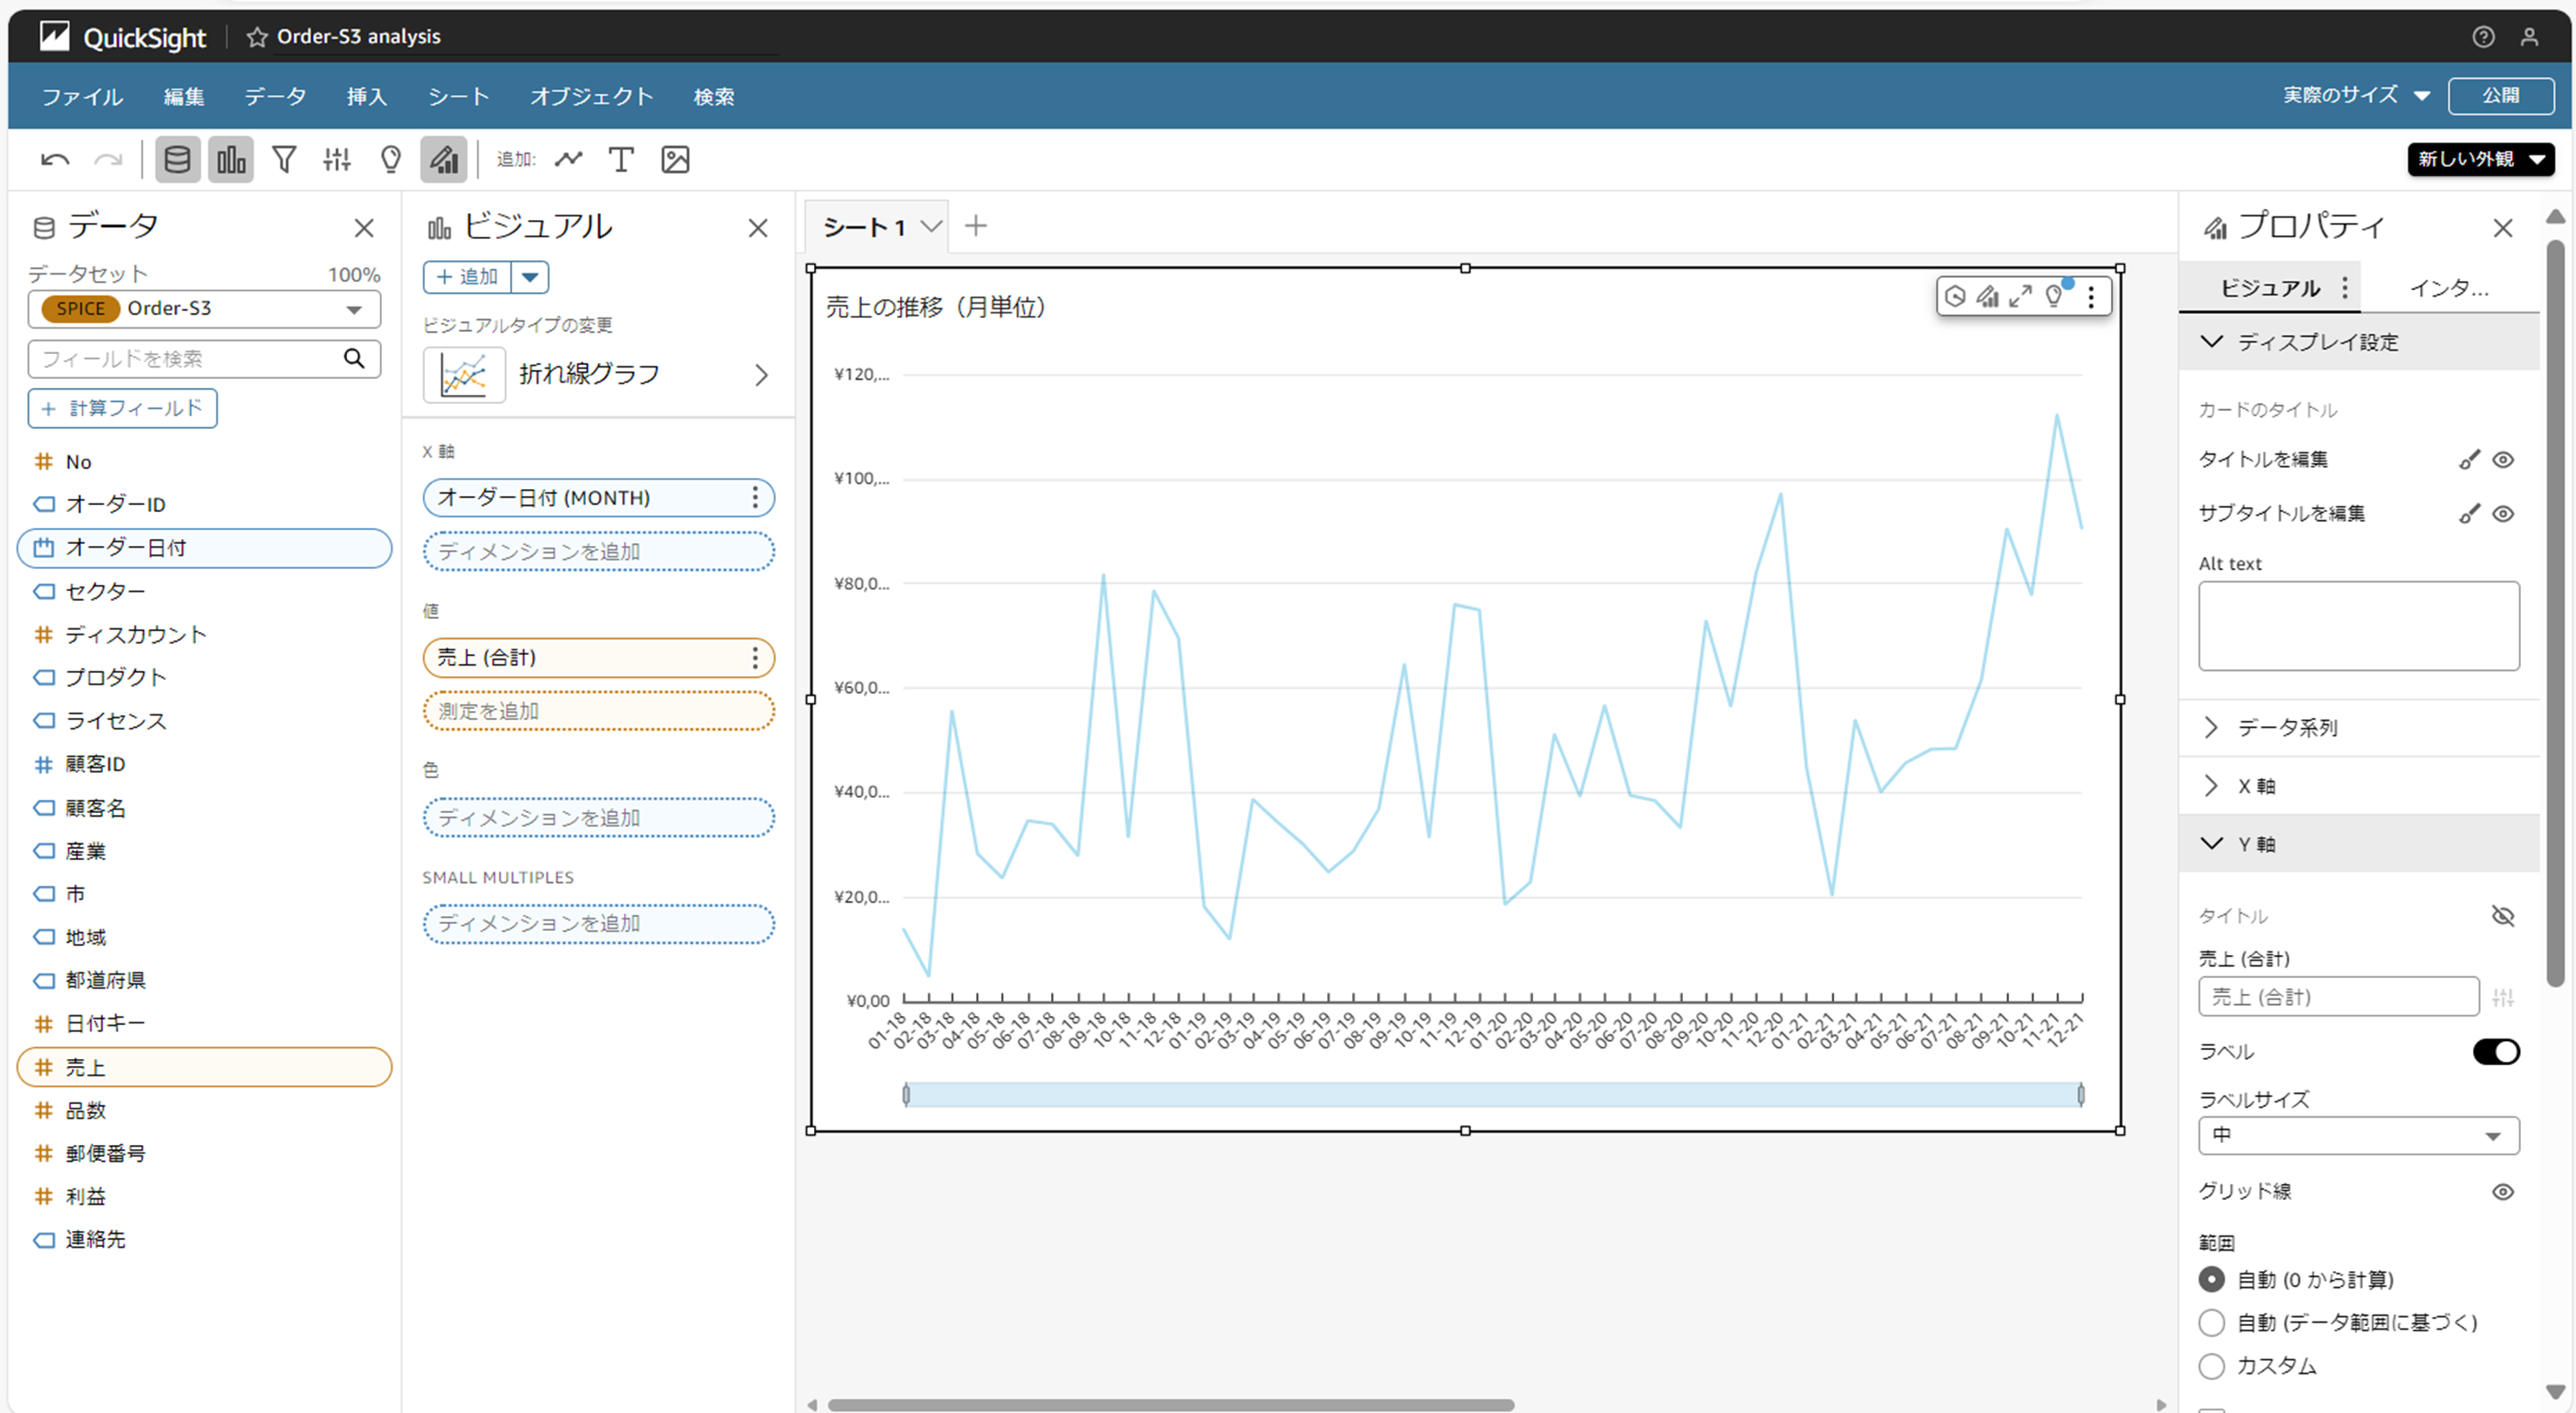Expand the データ系列 section
Image resolution: width=2576 pixels, height=1413 pixels.
point(2287,727)
